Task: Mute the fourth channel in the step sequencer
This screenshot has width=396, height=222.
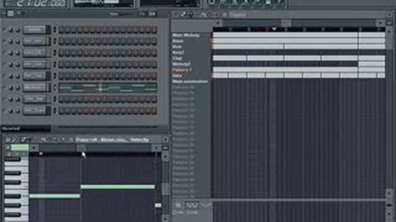Action: tap(4, 64)
